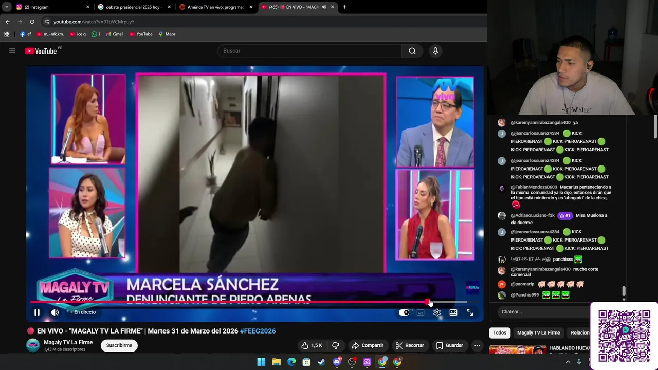The image size is (658, 370).
Task: Open the Windows Start menu
Action: [261, 362]
